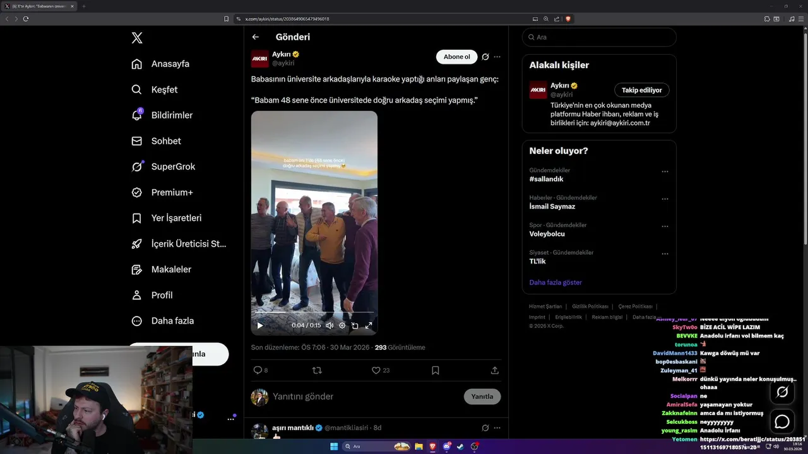Screen dimensions: 808x454
Task: Open the browser hamburger menu
Action: 800,19
